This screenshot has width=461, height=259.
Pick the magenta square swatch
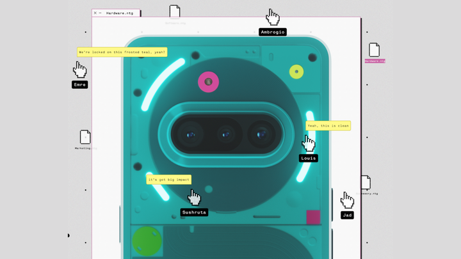[x=313, y=217]
